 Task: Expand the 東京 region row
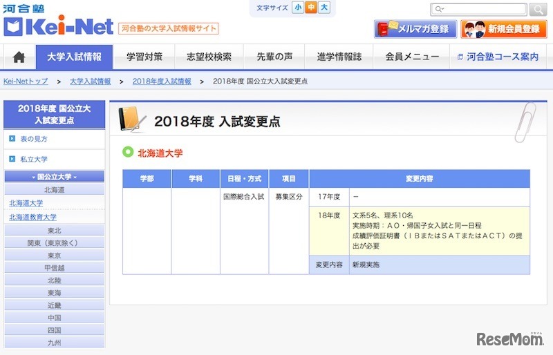(x=55, y=256)
